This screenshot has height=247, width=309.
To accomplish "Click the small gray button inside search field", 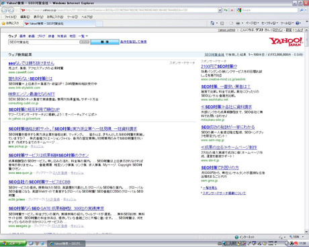I will pos(85,42).
